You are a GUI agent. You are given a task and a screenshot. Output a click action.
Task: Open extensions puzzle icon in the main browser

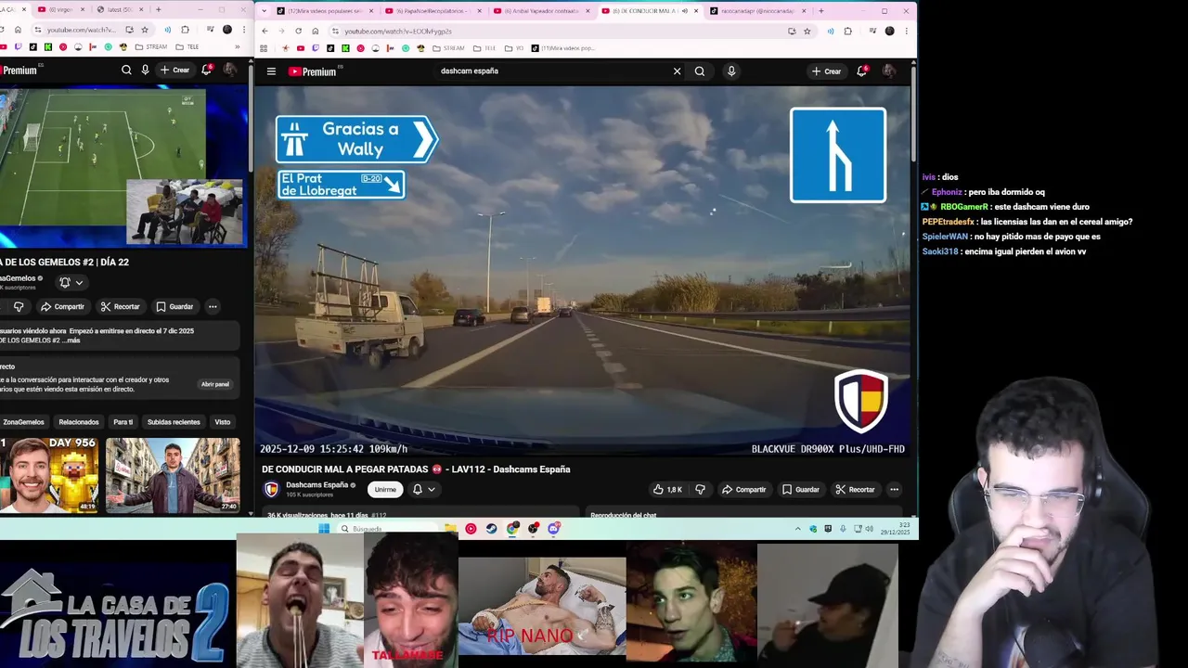(x=847, y=31)
